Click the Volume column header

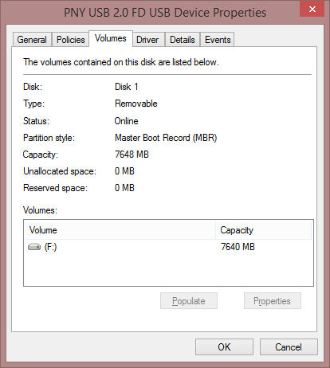pyautogui.click(x=120, y=230)
